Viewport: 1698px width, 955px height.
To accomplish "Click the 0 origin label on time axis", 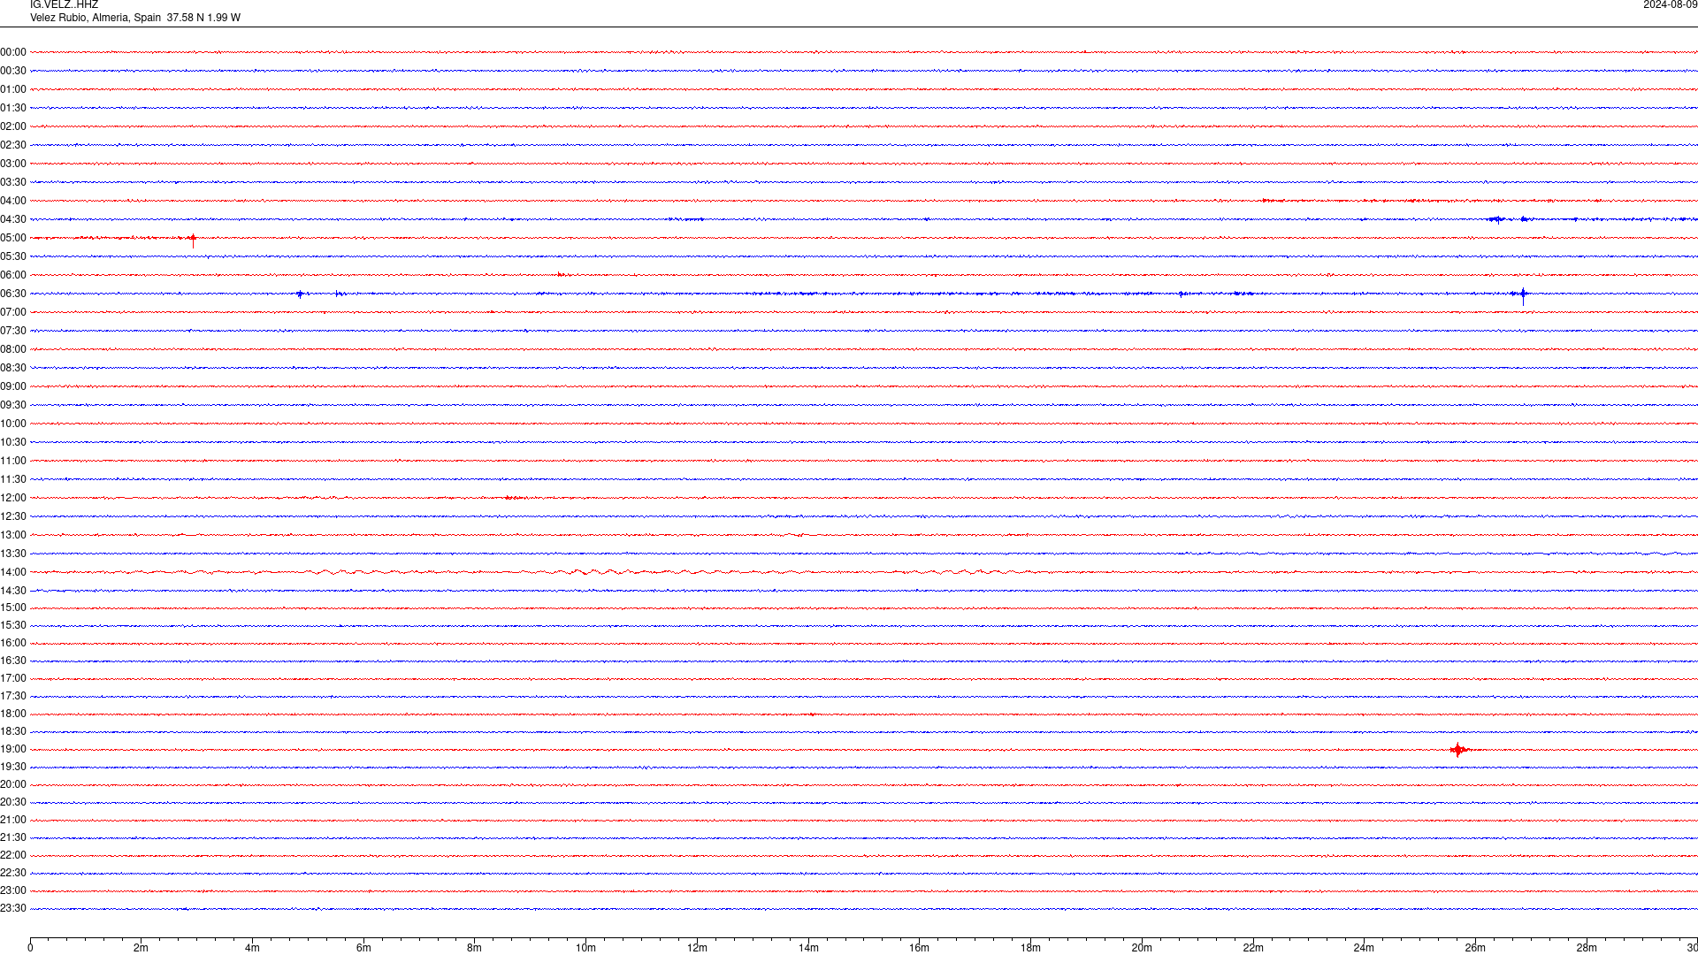I will coord(30,948).
